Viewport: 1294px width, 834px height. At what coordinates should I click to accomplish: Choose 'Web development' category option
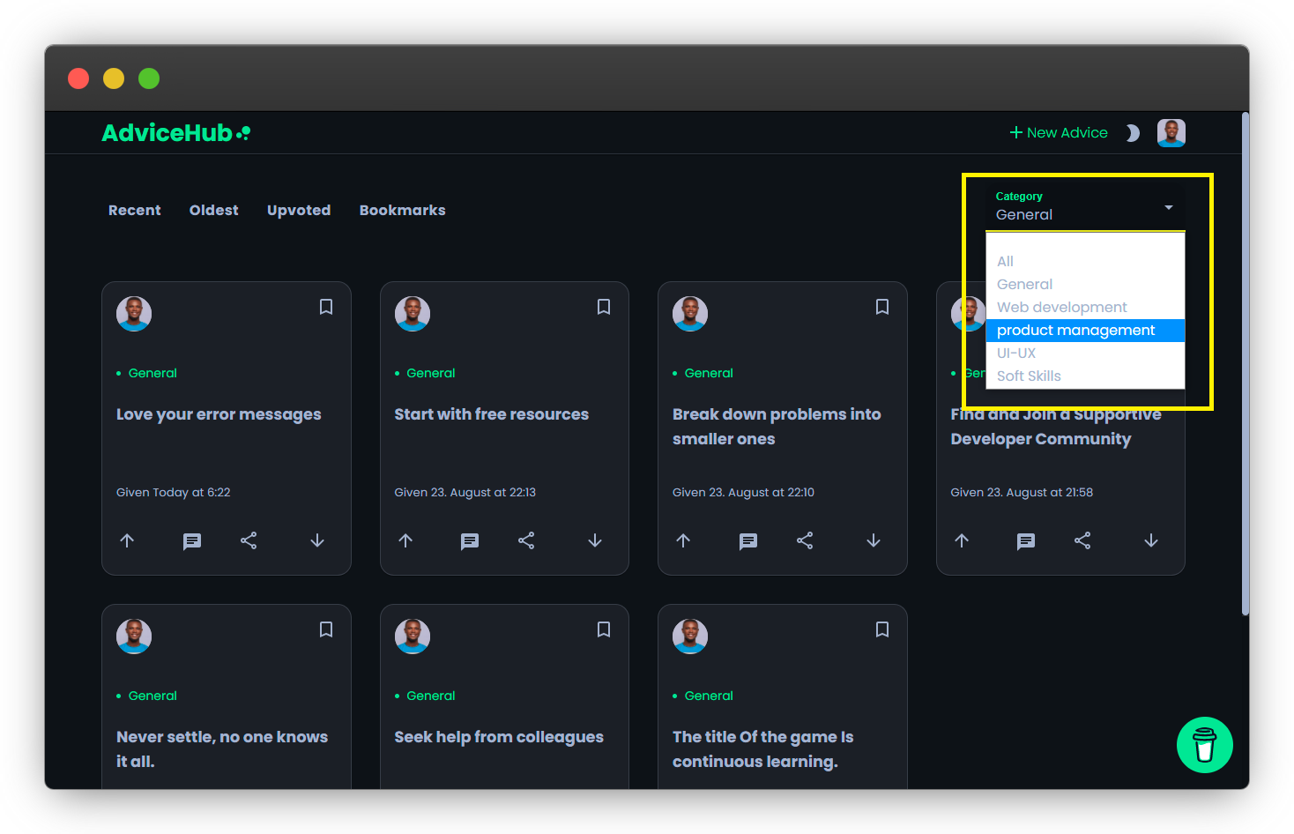tap(1085, 307)
